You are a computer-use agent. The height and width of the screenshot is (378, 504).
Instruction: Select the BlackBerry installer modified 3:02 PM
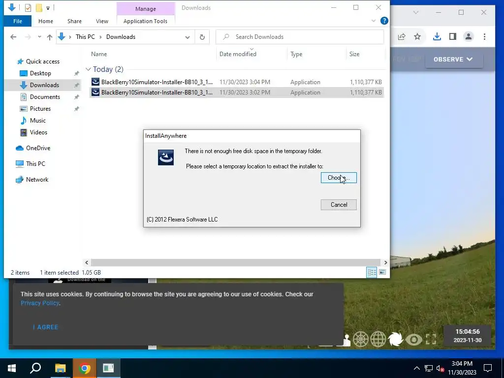tap(237, 93)
